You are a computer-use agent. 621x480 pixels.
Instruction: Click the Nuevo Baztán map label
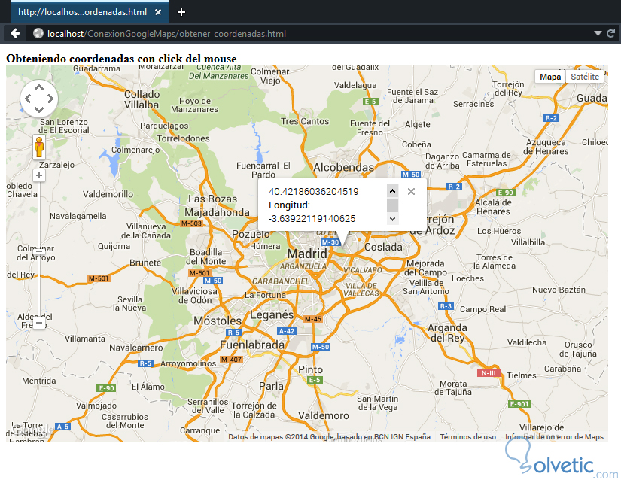[559, 290]
